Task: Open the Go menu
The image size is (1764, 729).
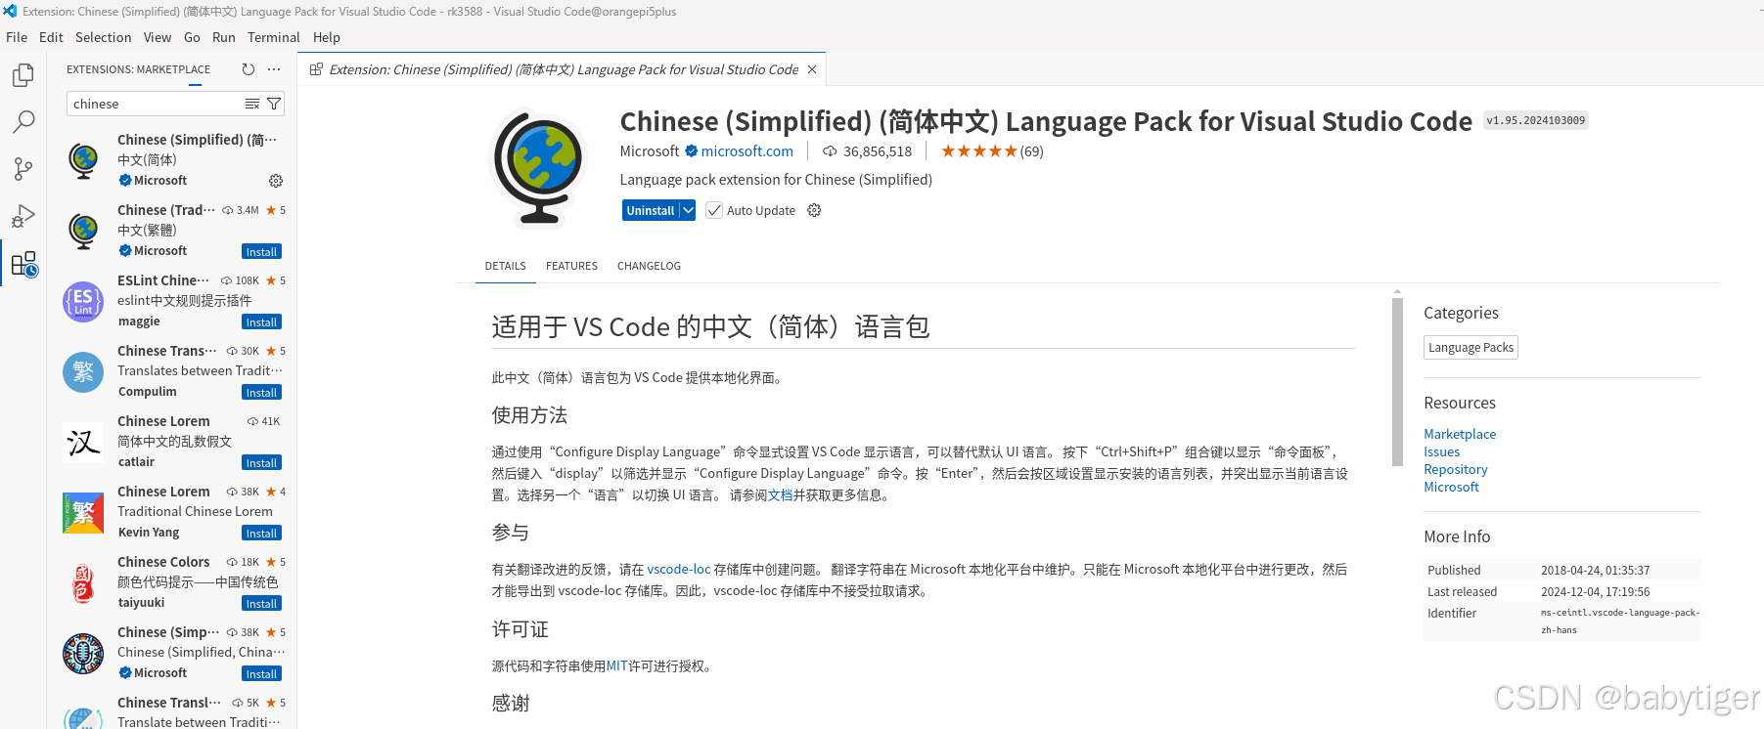Action: (x=192, y=37)
